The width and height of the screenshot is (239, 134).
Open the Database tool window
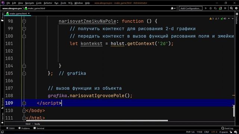pos(237,18)
